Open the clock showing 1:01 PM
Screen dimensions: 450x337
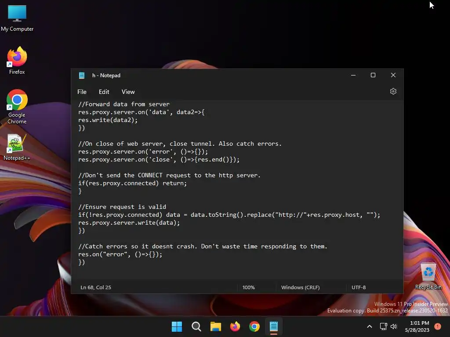417,326
